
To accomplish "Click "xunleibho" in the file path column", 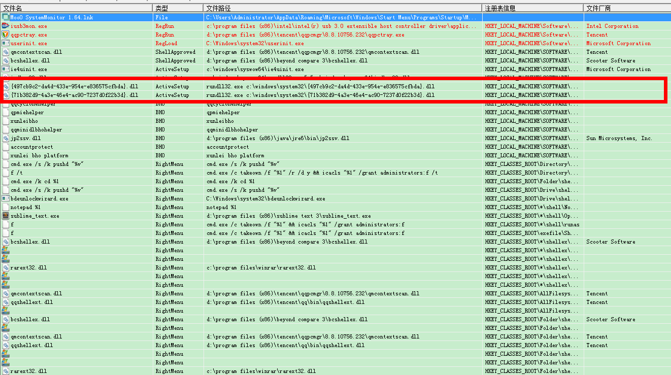I will tap(220, 121).
